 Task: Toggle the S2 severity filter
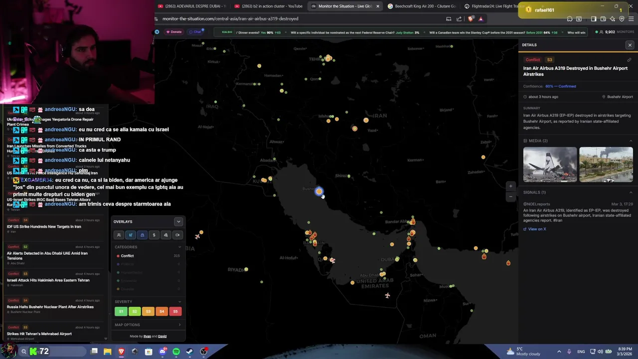point(134,311)
